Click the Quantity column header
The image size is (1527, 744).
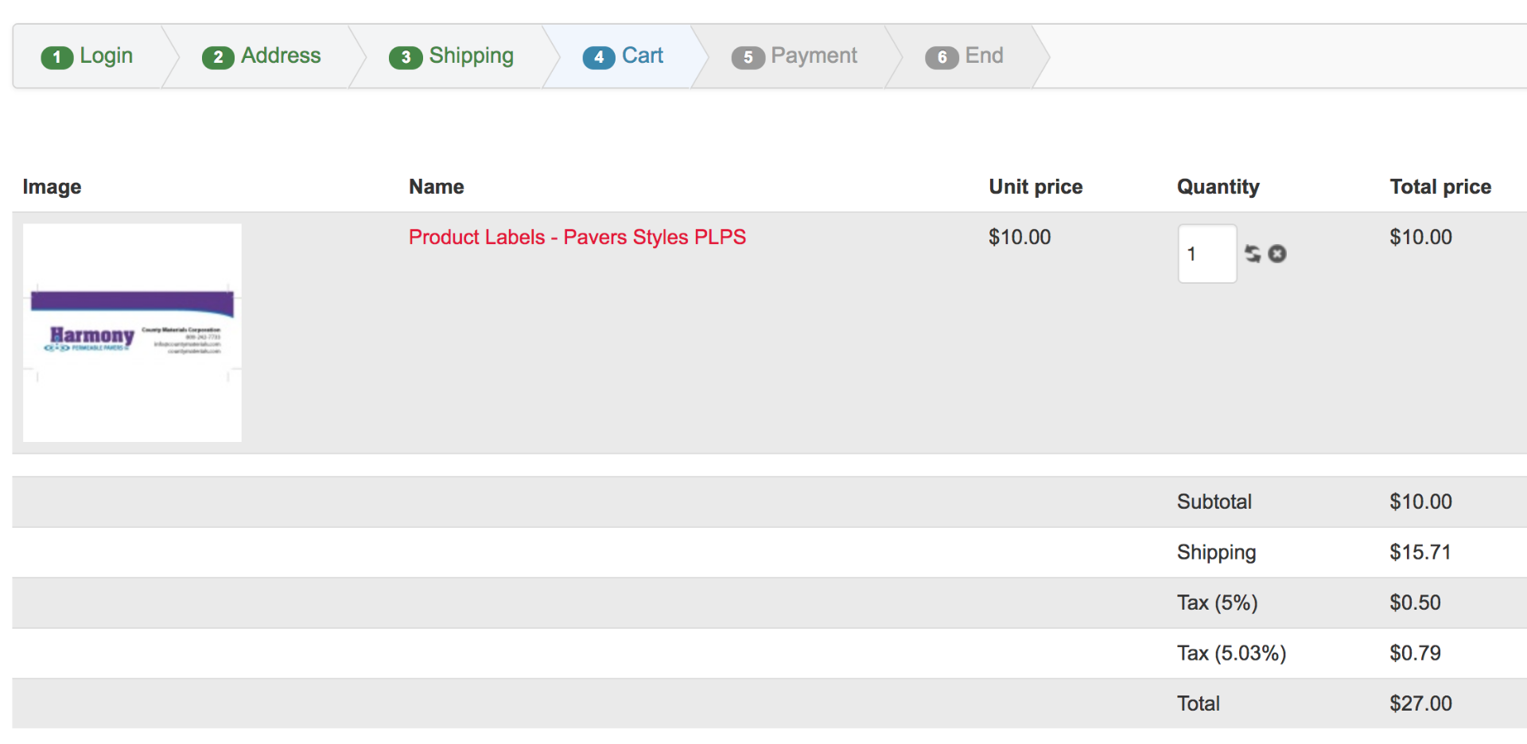1218,187
